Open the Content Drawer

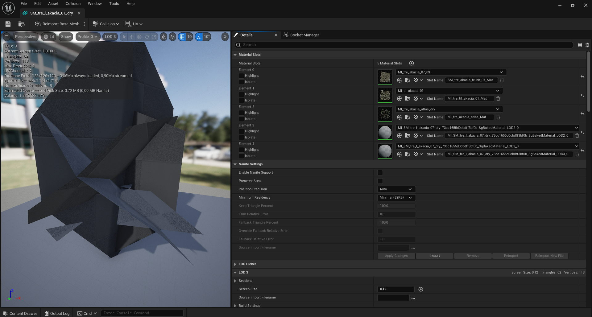click(20, 313)
